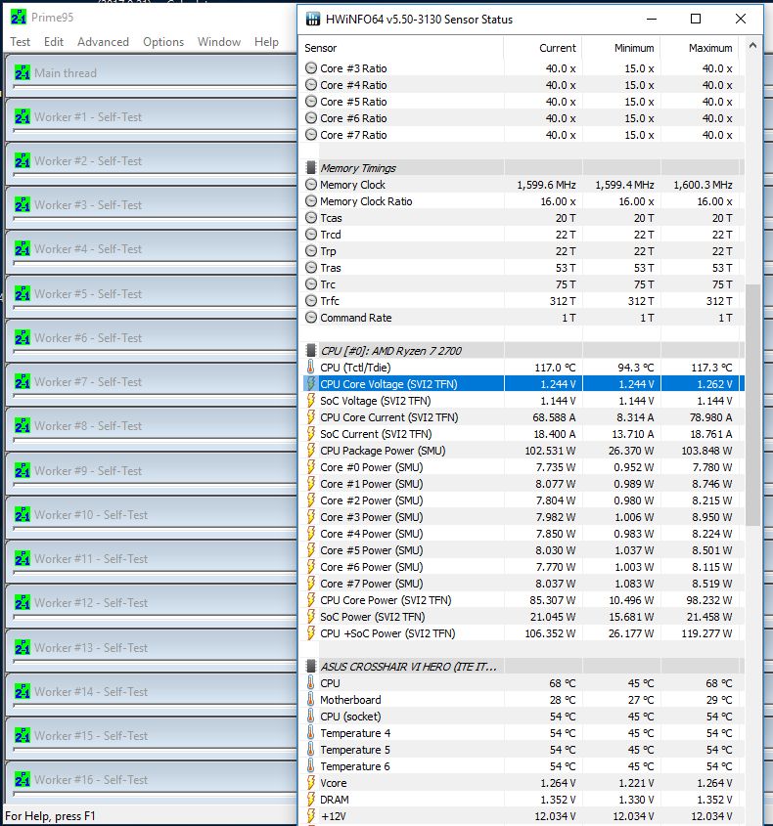
Task: Click the clock icon beside Tcas
Action: pos(311,218)
